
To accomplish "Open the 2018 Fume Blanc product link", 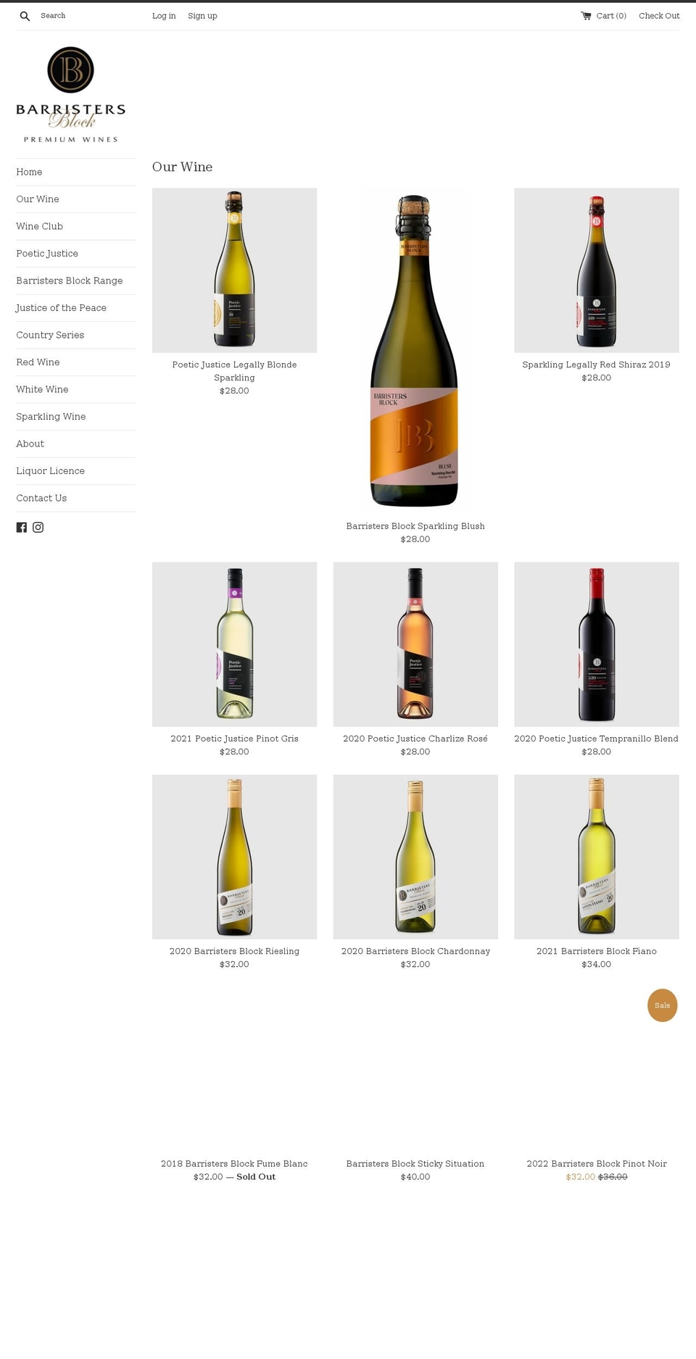I will tap(234, 1163).
